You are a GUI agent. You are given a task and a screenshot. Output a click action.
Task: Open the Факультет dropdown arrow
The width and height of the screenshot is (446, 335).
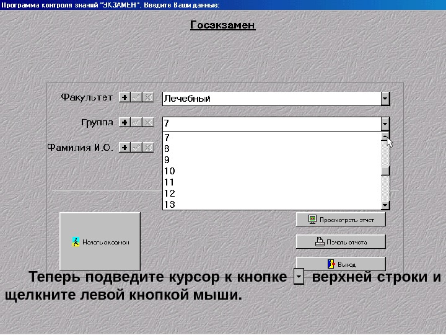tap(385, 99)
